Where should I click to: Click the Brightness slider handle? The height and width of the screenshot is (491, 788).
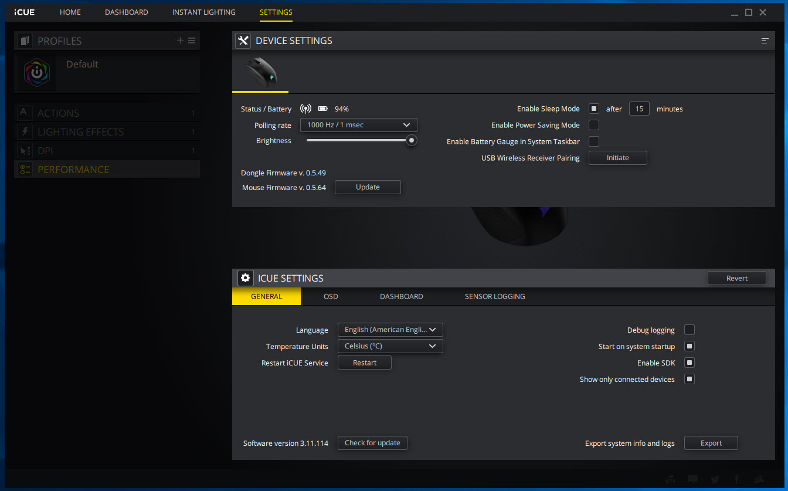pos(412,140)
